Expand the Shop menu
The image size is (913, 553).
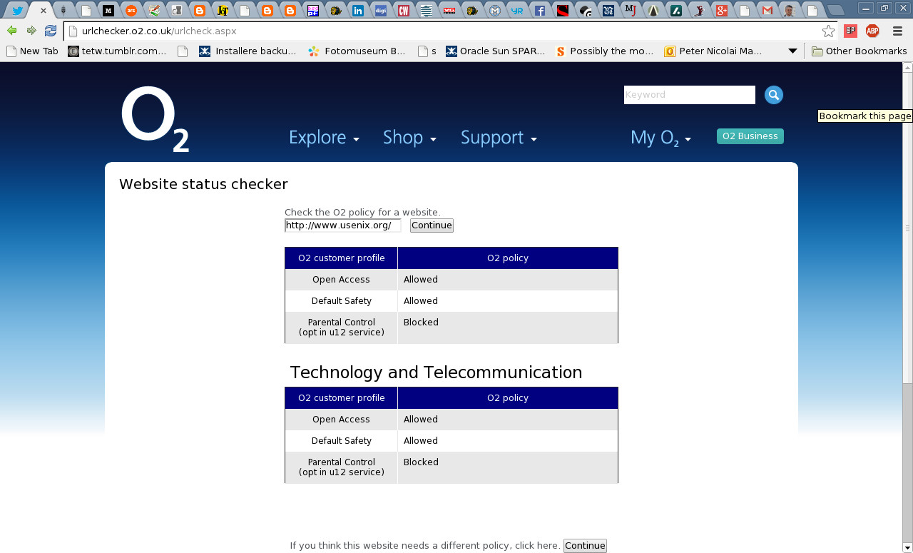409,138
